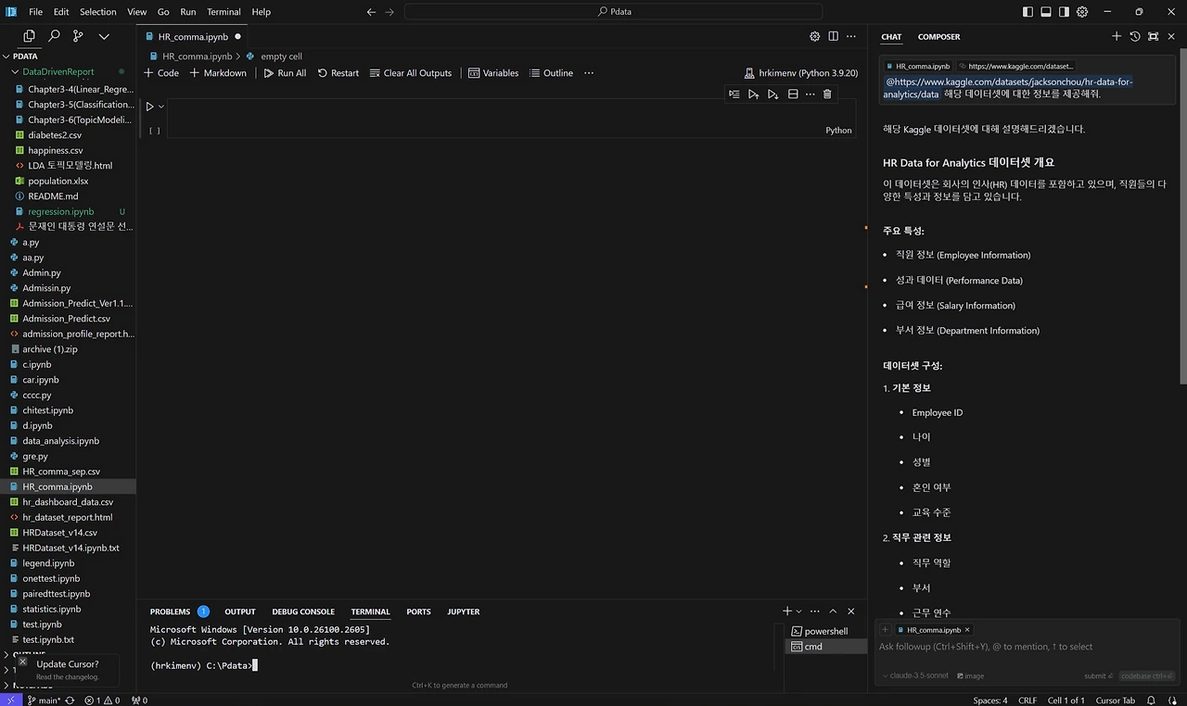Open the Search view in the sidebar
Screen dimensions: 1187x706
click(x=54, y=36)
